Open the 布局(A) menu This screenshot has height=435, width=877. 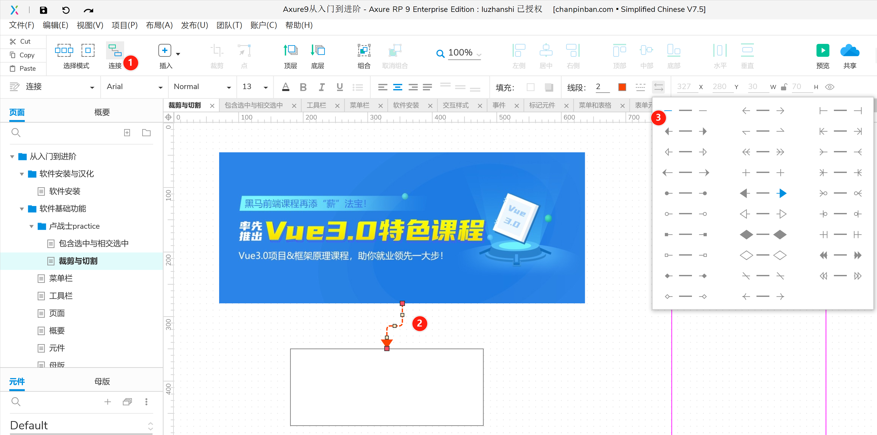pos(159,25)
